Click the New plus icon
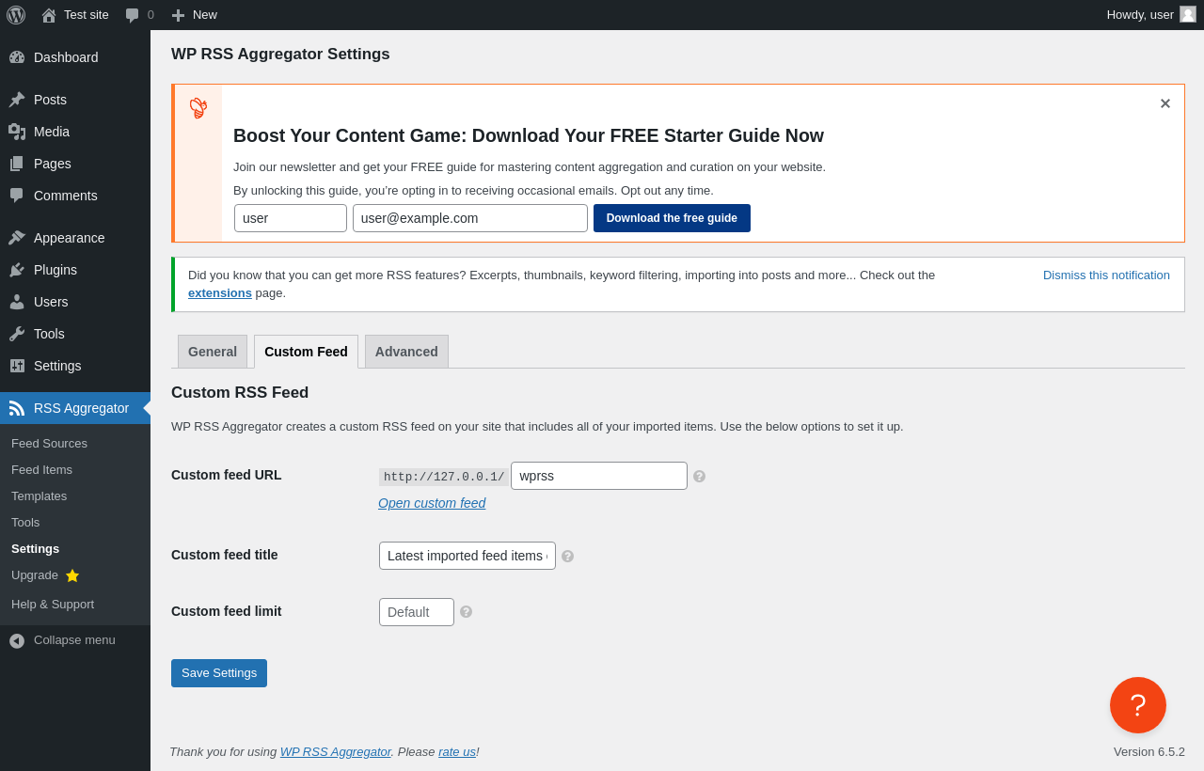Image resolution: width=1204 pixels, height=771 pixels. tap(178, 15)
